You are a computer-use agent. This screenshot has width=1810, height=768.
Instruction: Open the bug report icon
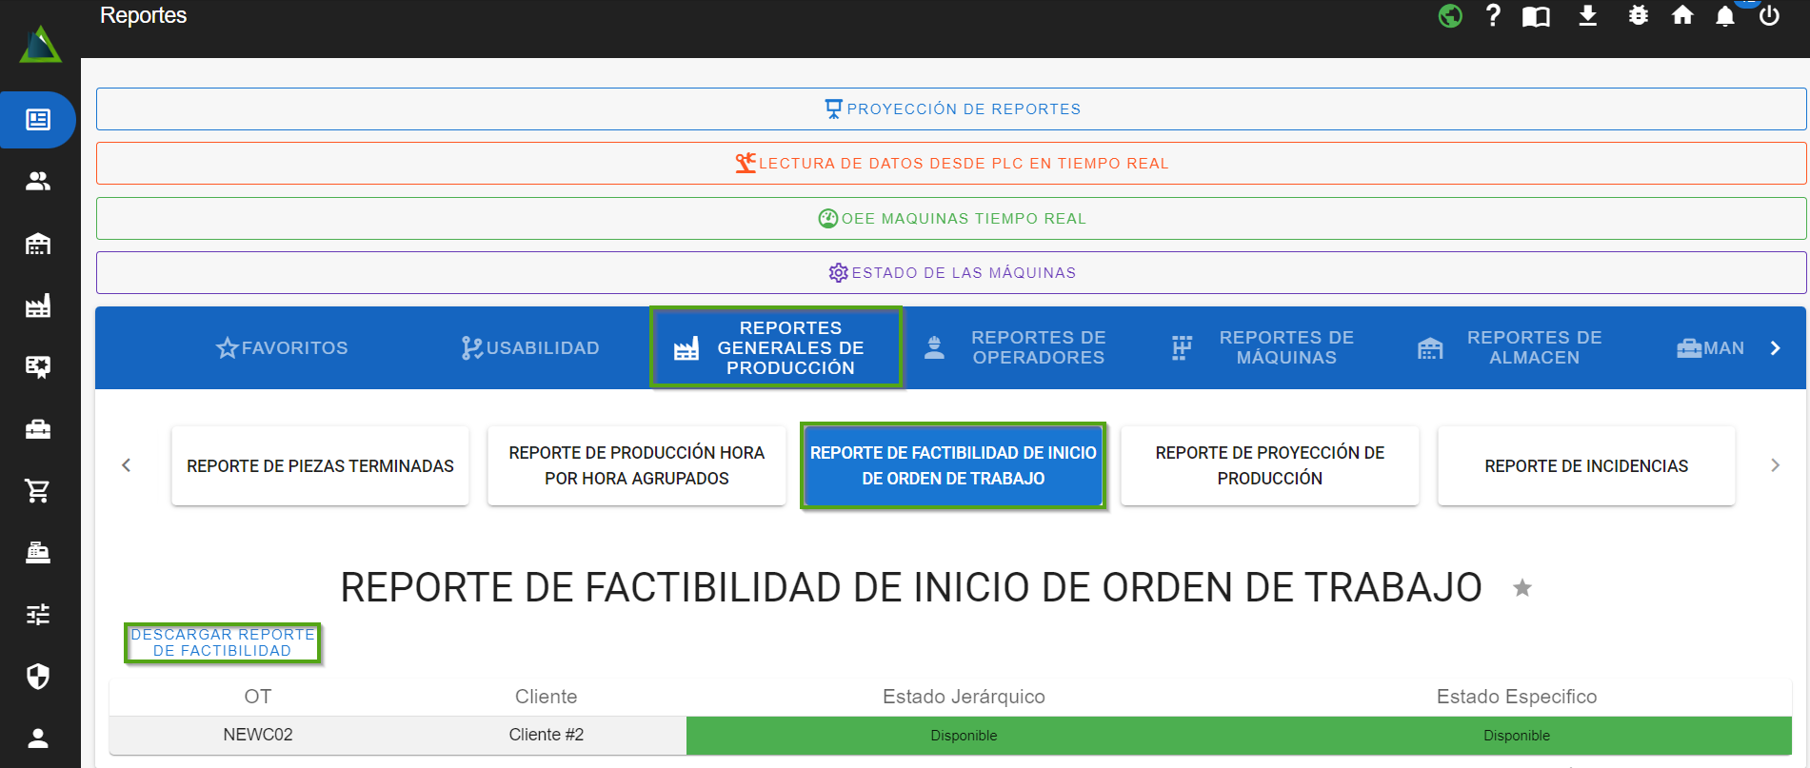(1638, 16)
